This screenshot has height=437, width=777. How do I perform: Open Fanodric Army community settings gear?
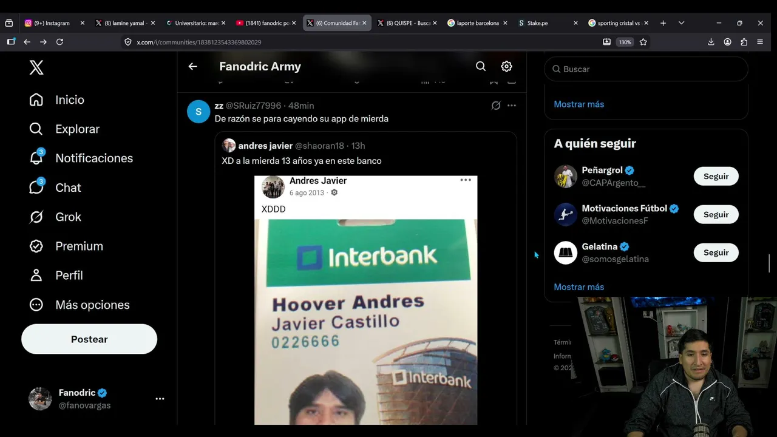click(506, 67)
